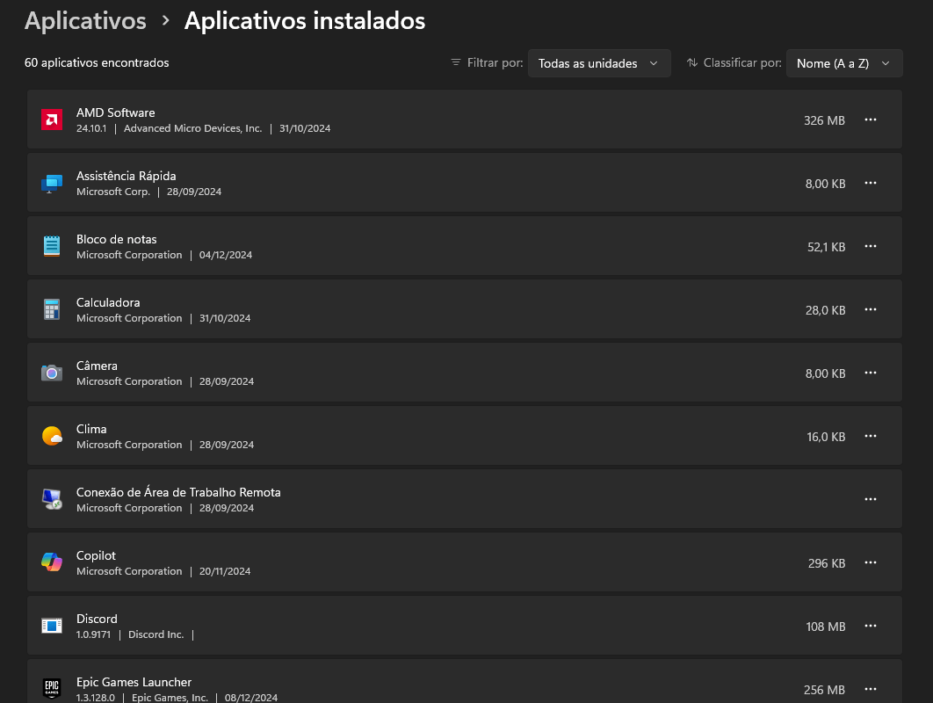Click the Filtrar por label
The image size is (933, 703).
[495, 62]
